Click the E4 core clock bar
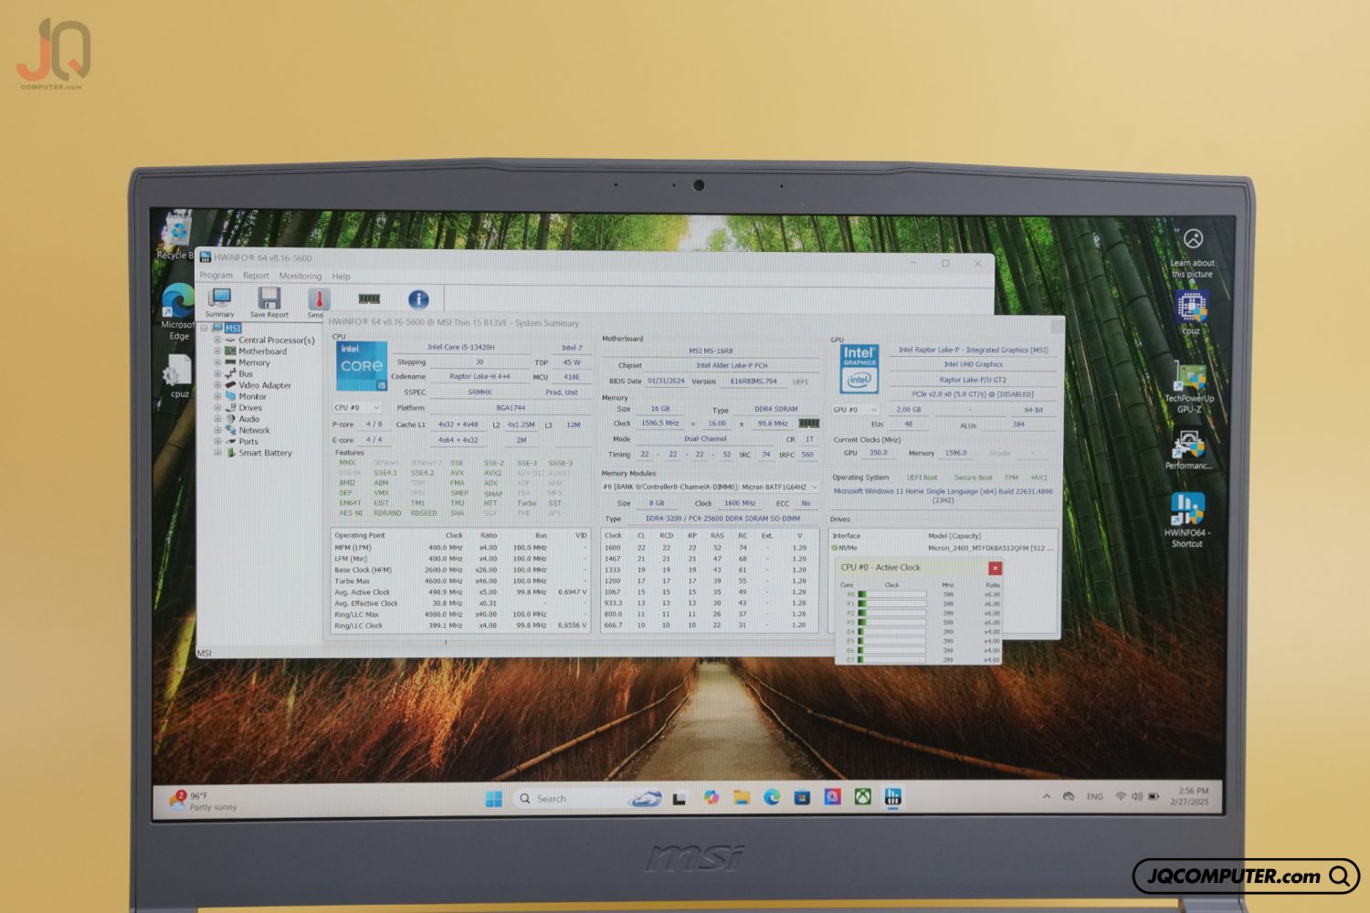The height and width of the screenshot is (913, 1370). pyautogui.click(x=892, y=632)
